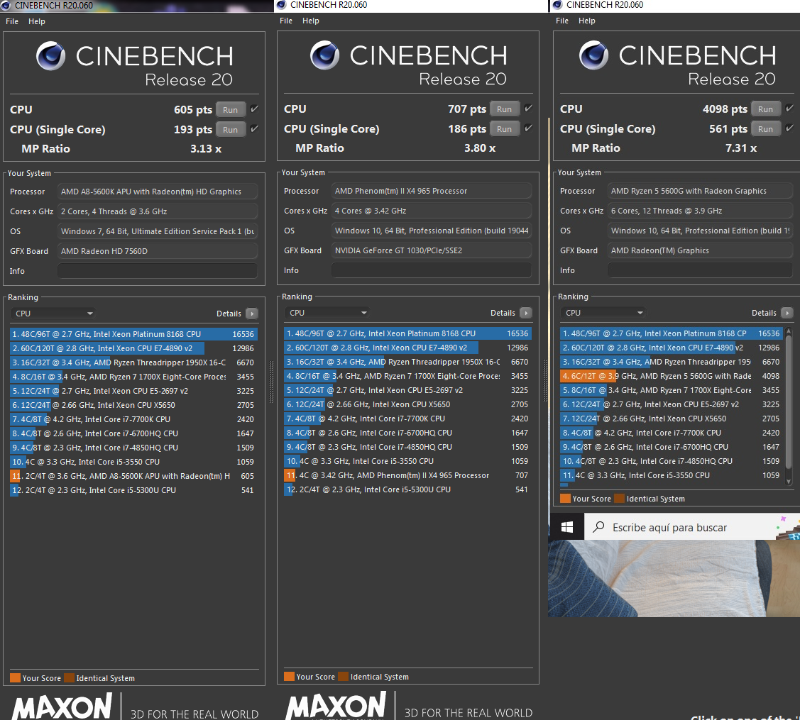Toggle CPU (Single Core) checkbox in the Phenom II window

click(x=528, y=128)
